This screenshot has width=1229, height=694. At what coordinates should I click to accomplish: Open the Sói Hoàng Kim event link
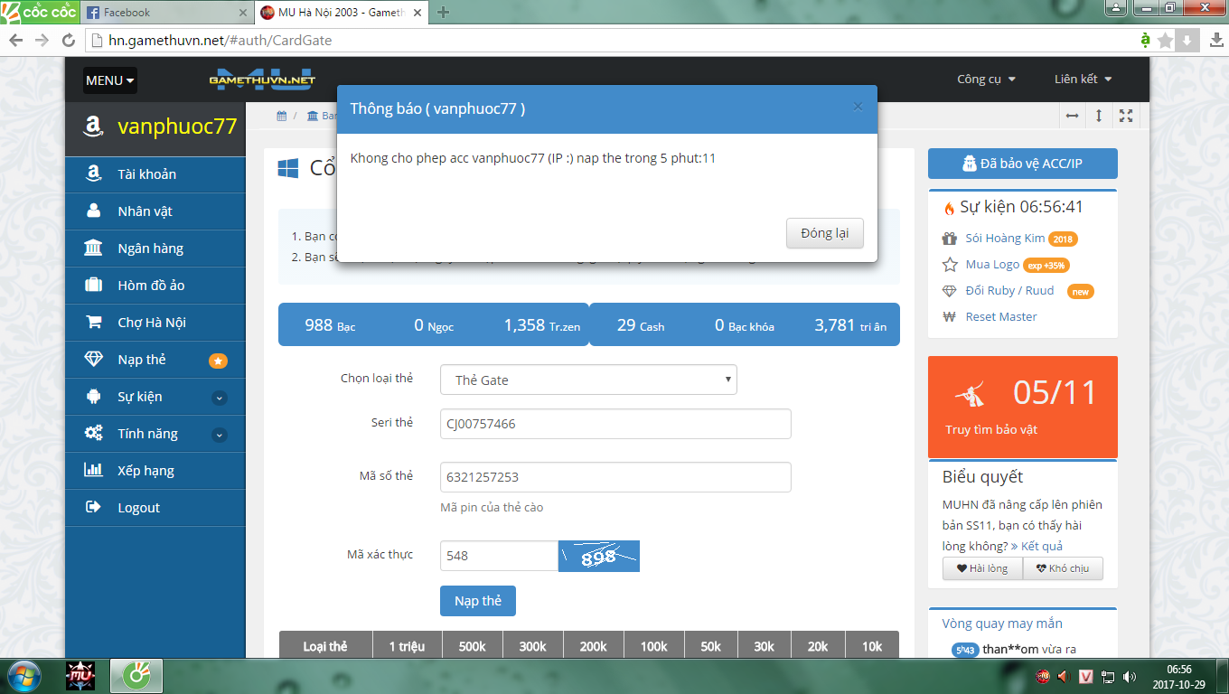1005,239
